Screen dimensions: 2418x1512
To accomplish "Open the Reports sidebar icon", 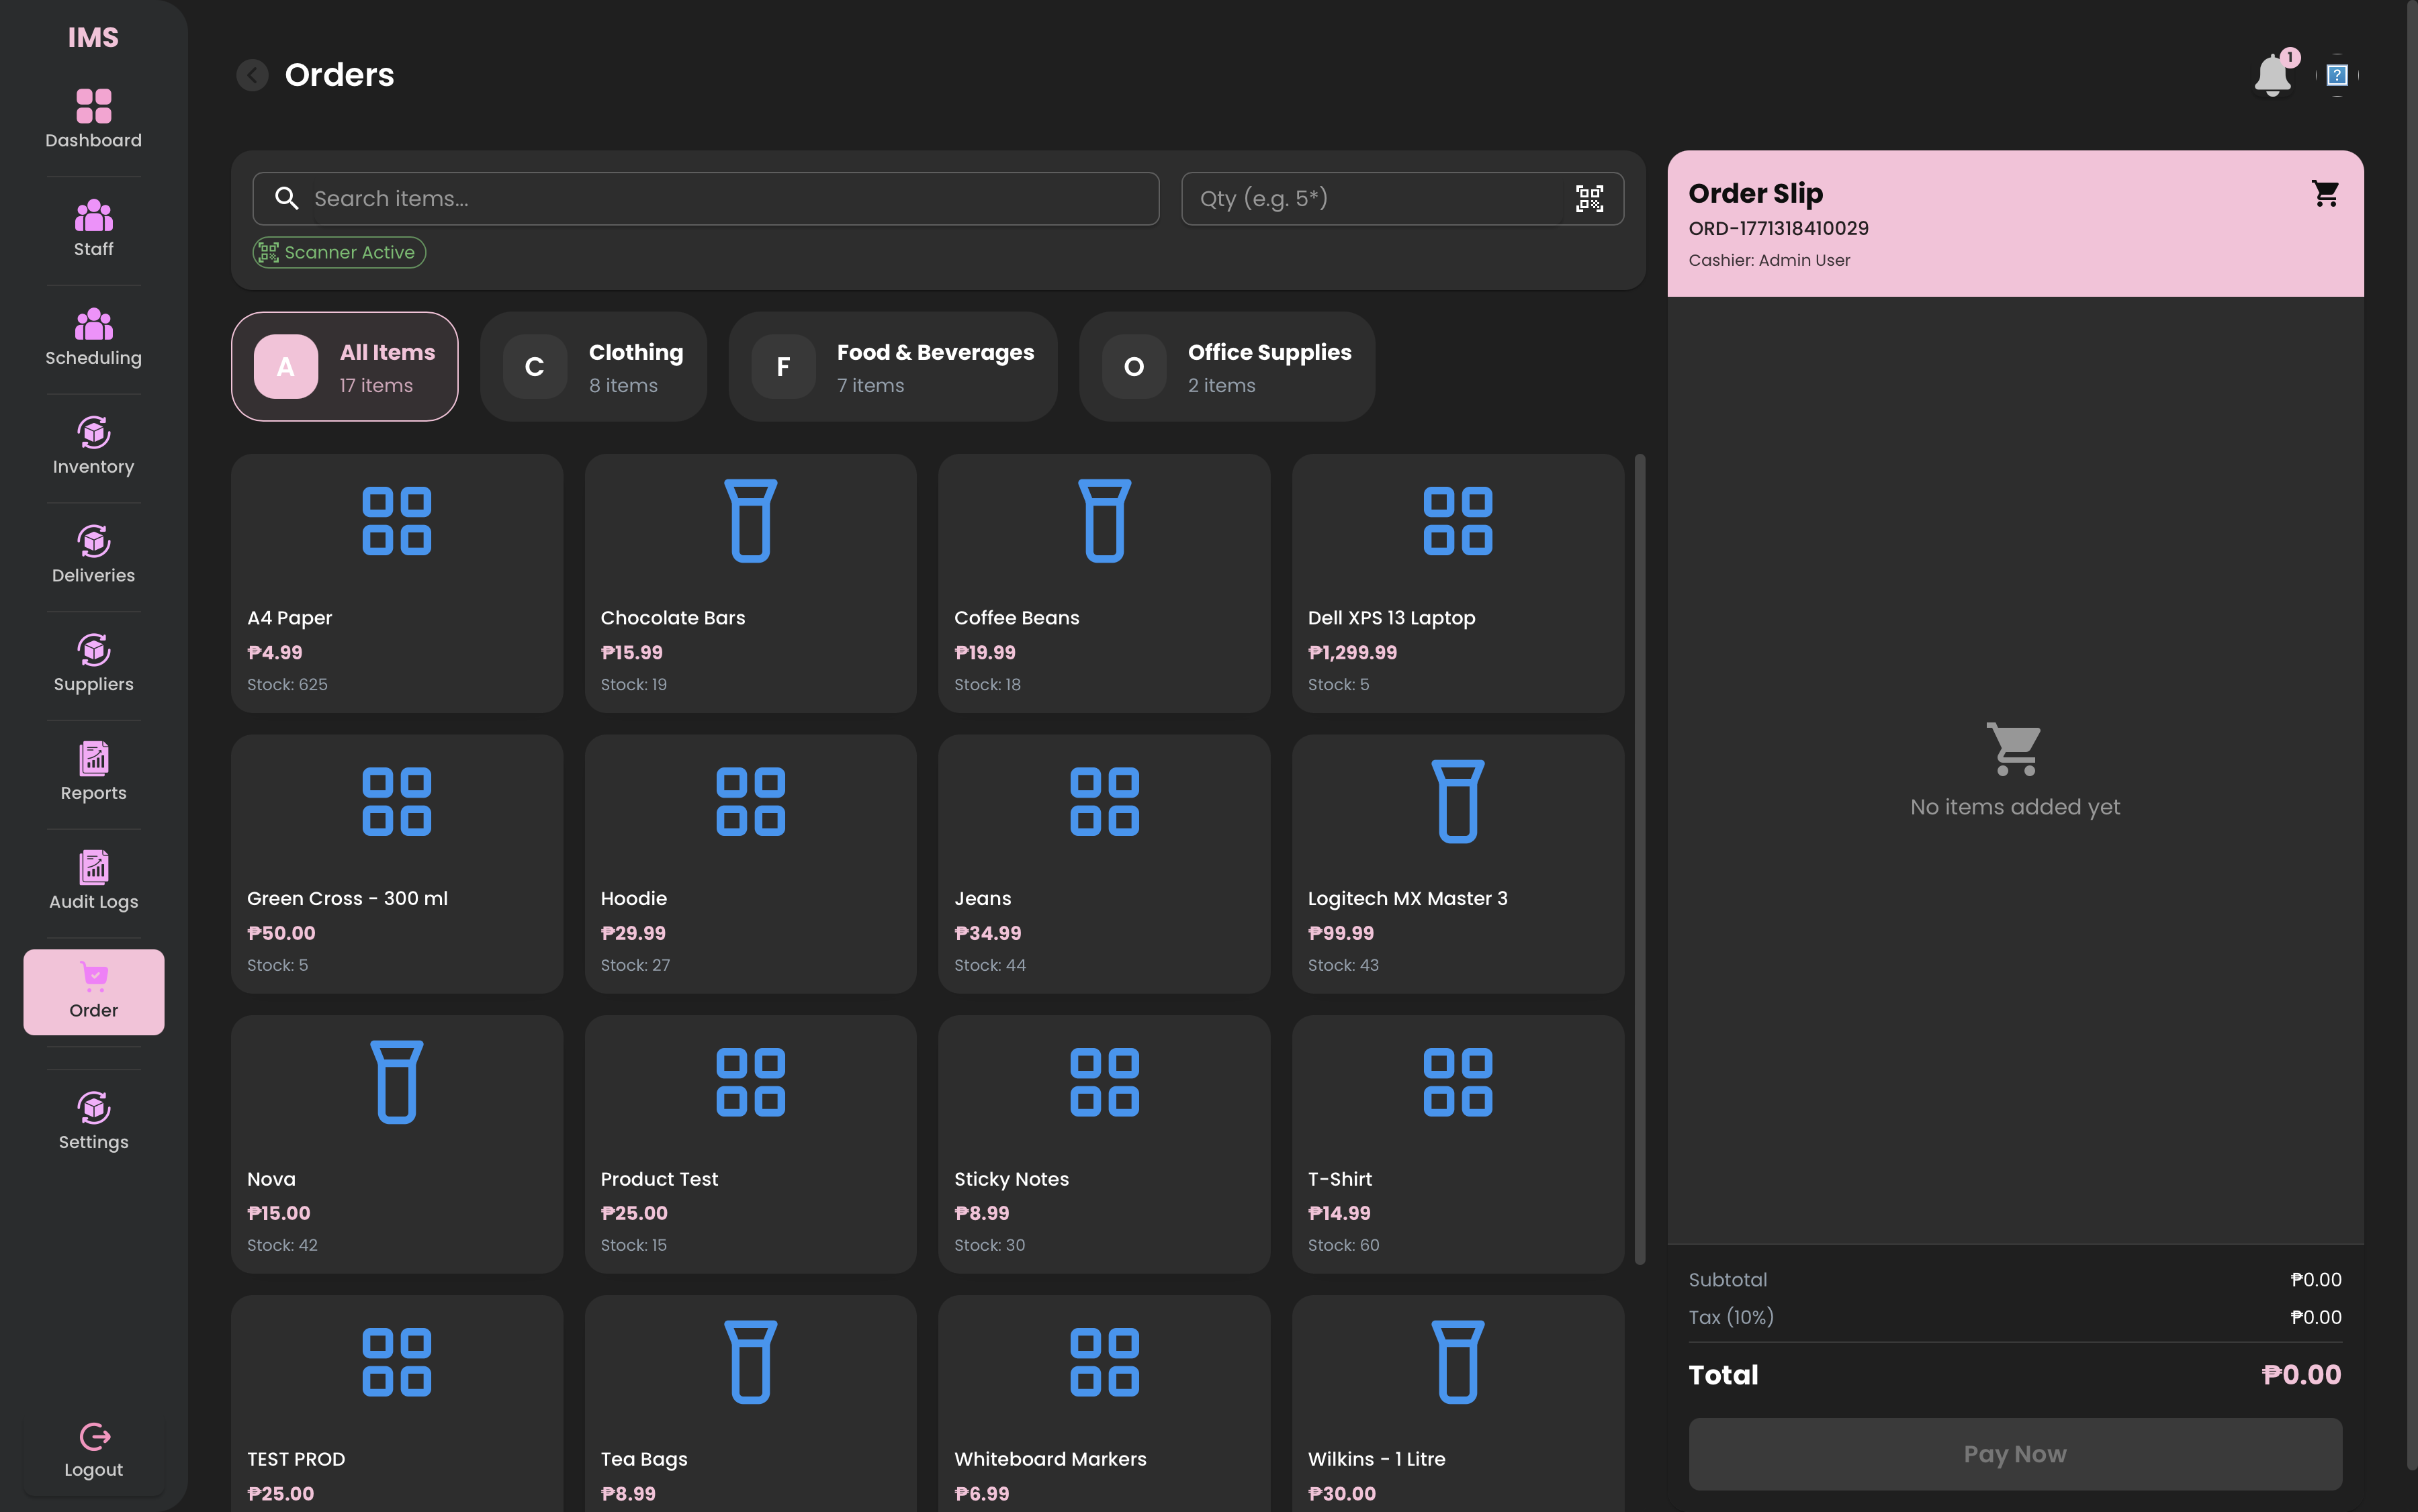I will click(x=93, y=759).
